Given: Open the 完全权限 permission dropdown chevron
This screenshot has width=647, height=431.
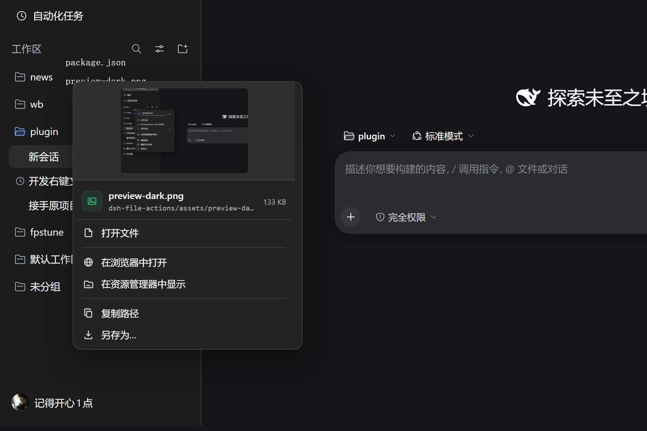Looking at the screenshot, I should pyautogui.click(x=433, y=217).
